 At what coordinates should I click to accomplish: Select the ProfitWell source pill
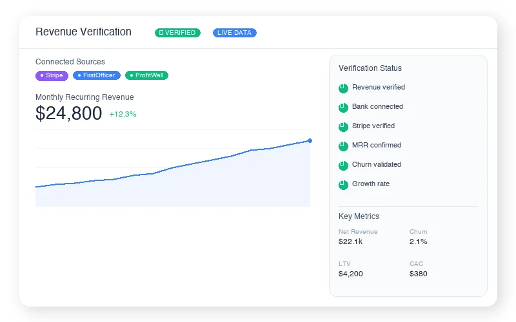tap(146, 75)
